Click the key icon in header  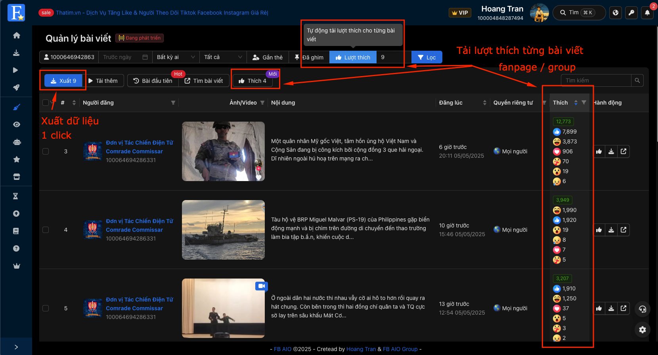click(631, 13)
